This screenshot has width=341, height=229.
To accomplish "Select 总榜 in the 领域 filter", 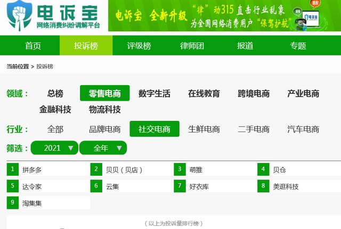I will 55,93.
